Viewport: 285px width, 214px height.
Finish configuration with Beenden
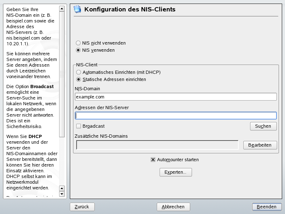266,207
